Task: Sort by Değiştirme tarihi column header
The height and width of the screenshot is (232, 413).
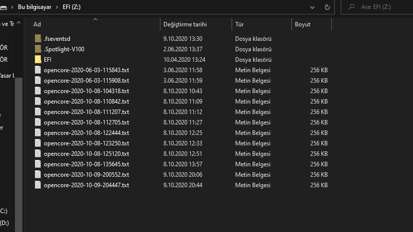Action: coord(185,24)
